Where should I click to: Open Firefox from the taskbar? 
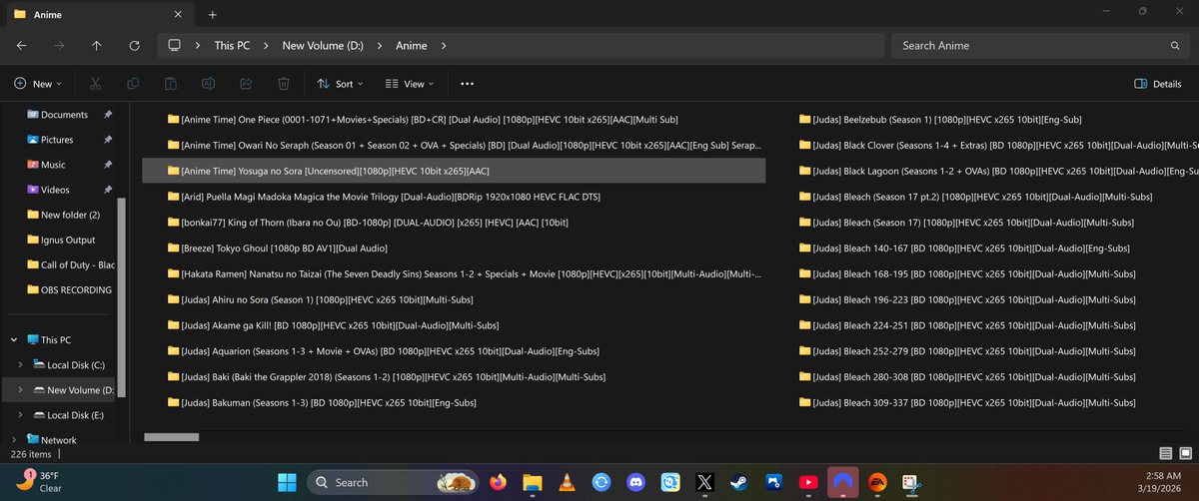coord(498,482)
